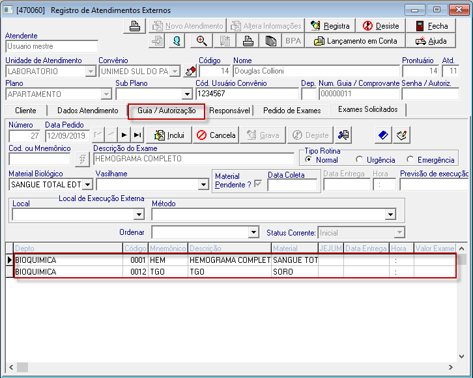Screen dimensions: 473x378
Task: Select the Urgência routine type
Action: [359, 159]
